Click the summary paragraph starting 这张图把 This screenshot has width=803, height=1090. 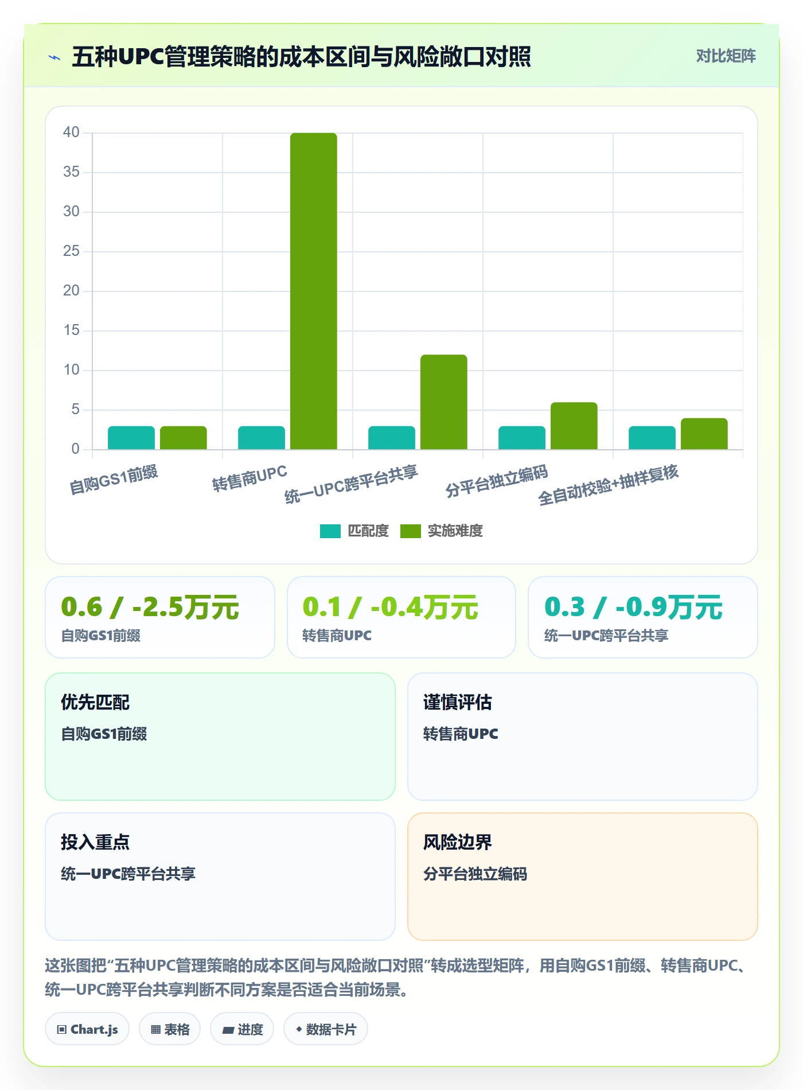(397, 978)
